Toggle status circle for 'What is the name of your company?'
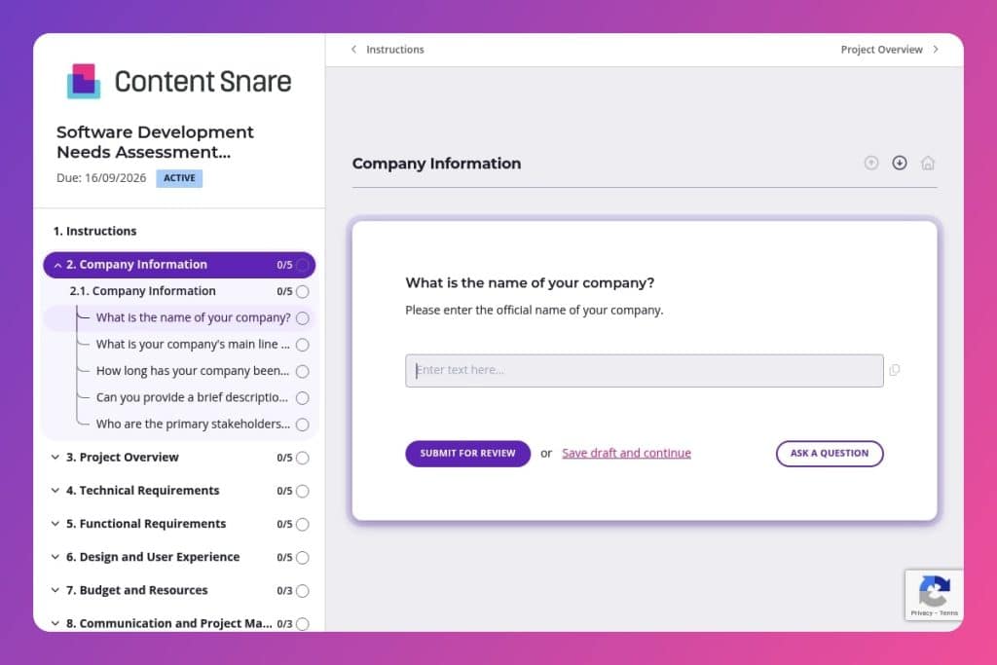 coord(303,317)
